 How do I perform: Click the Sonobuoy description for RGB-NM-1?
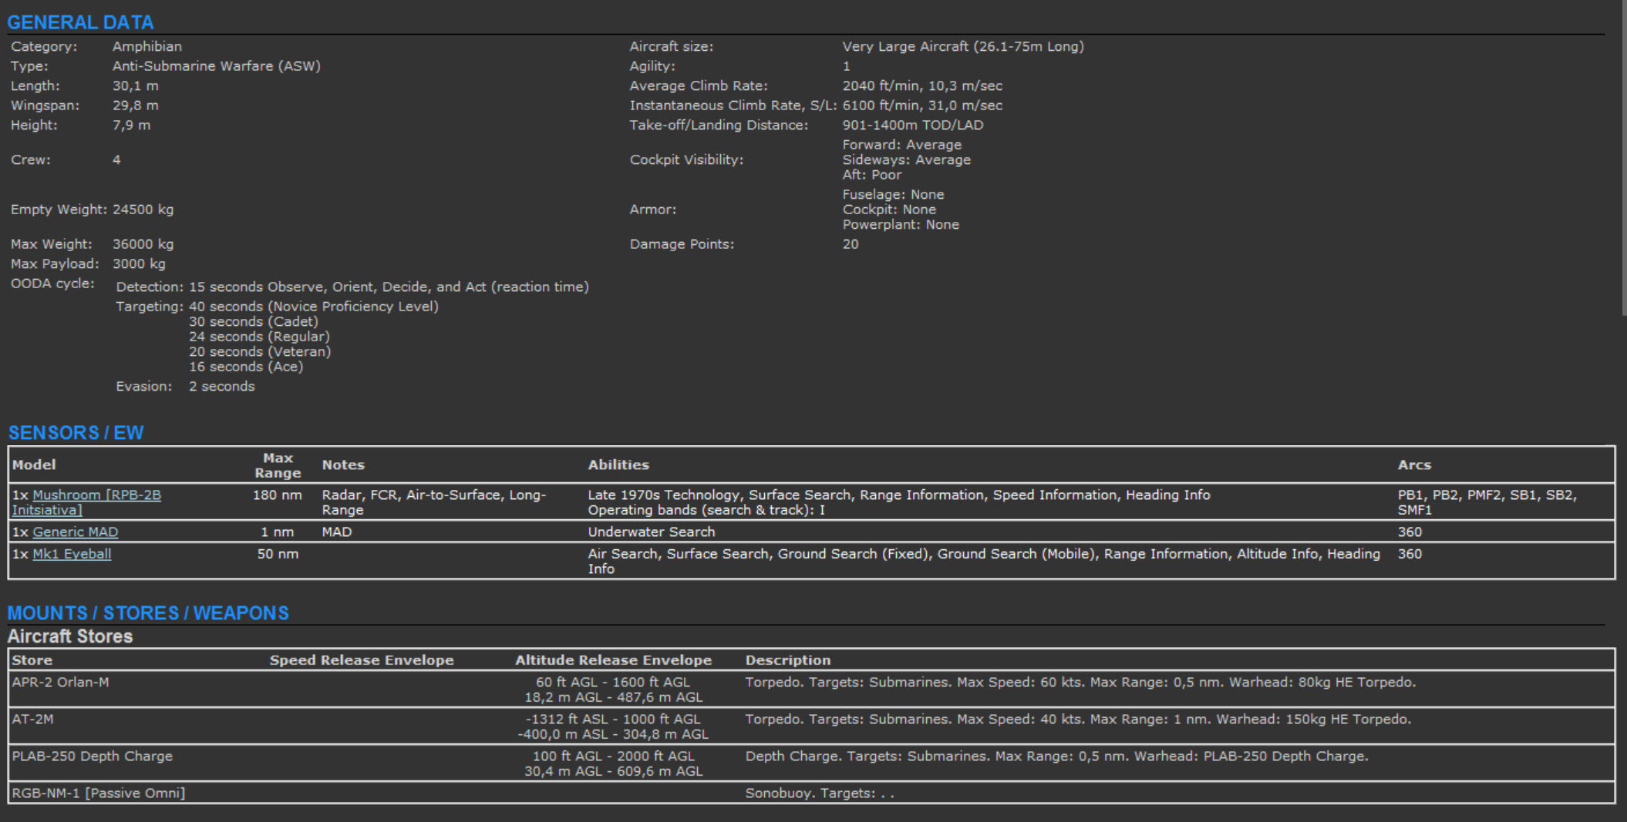point(820,793)
